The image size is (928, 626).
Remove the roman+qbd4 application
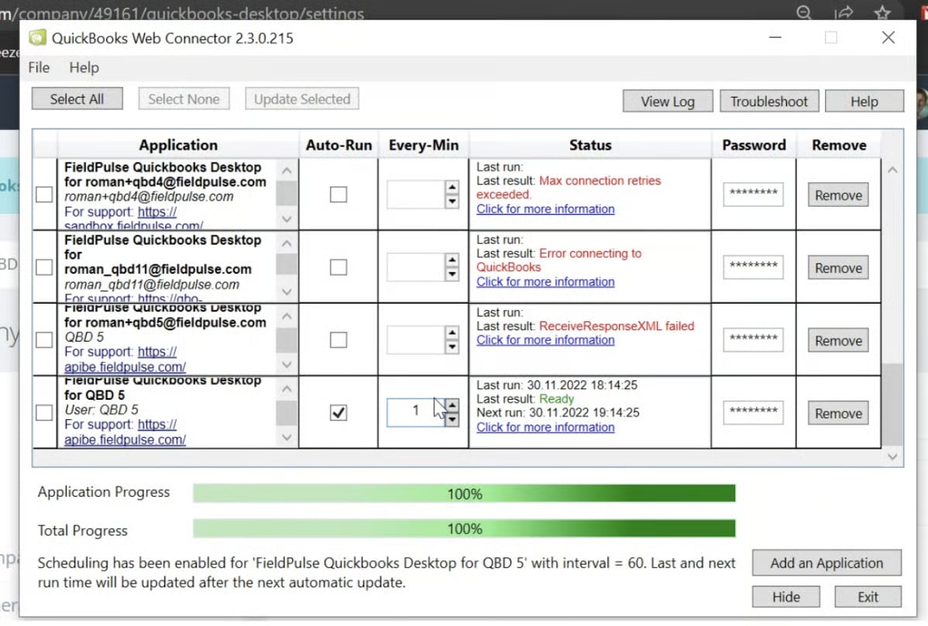coord(838,195)
